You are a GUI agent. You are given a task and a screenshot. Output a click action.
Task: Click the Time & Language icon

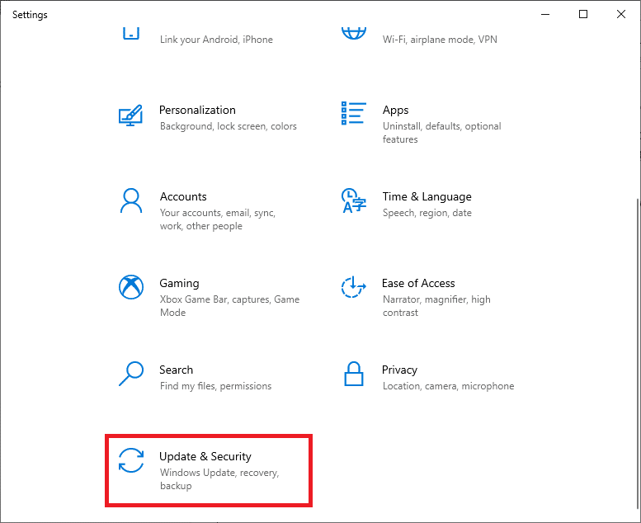click(x=353, y=200)
